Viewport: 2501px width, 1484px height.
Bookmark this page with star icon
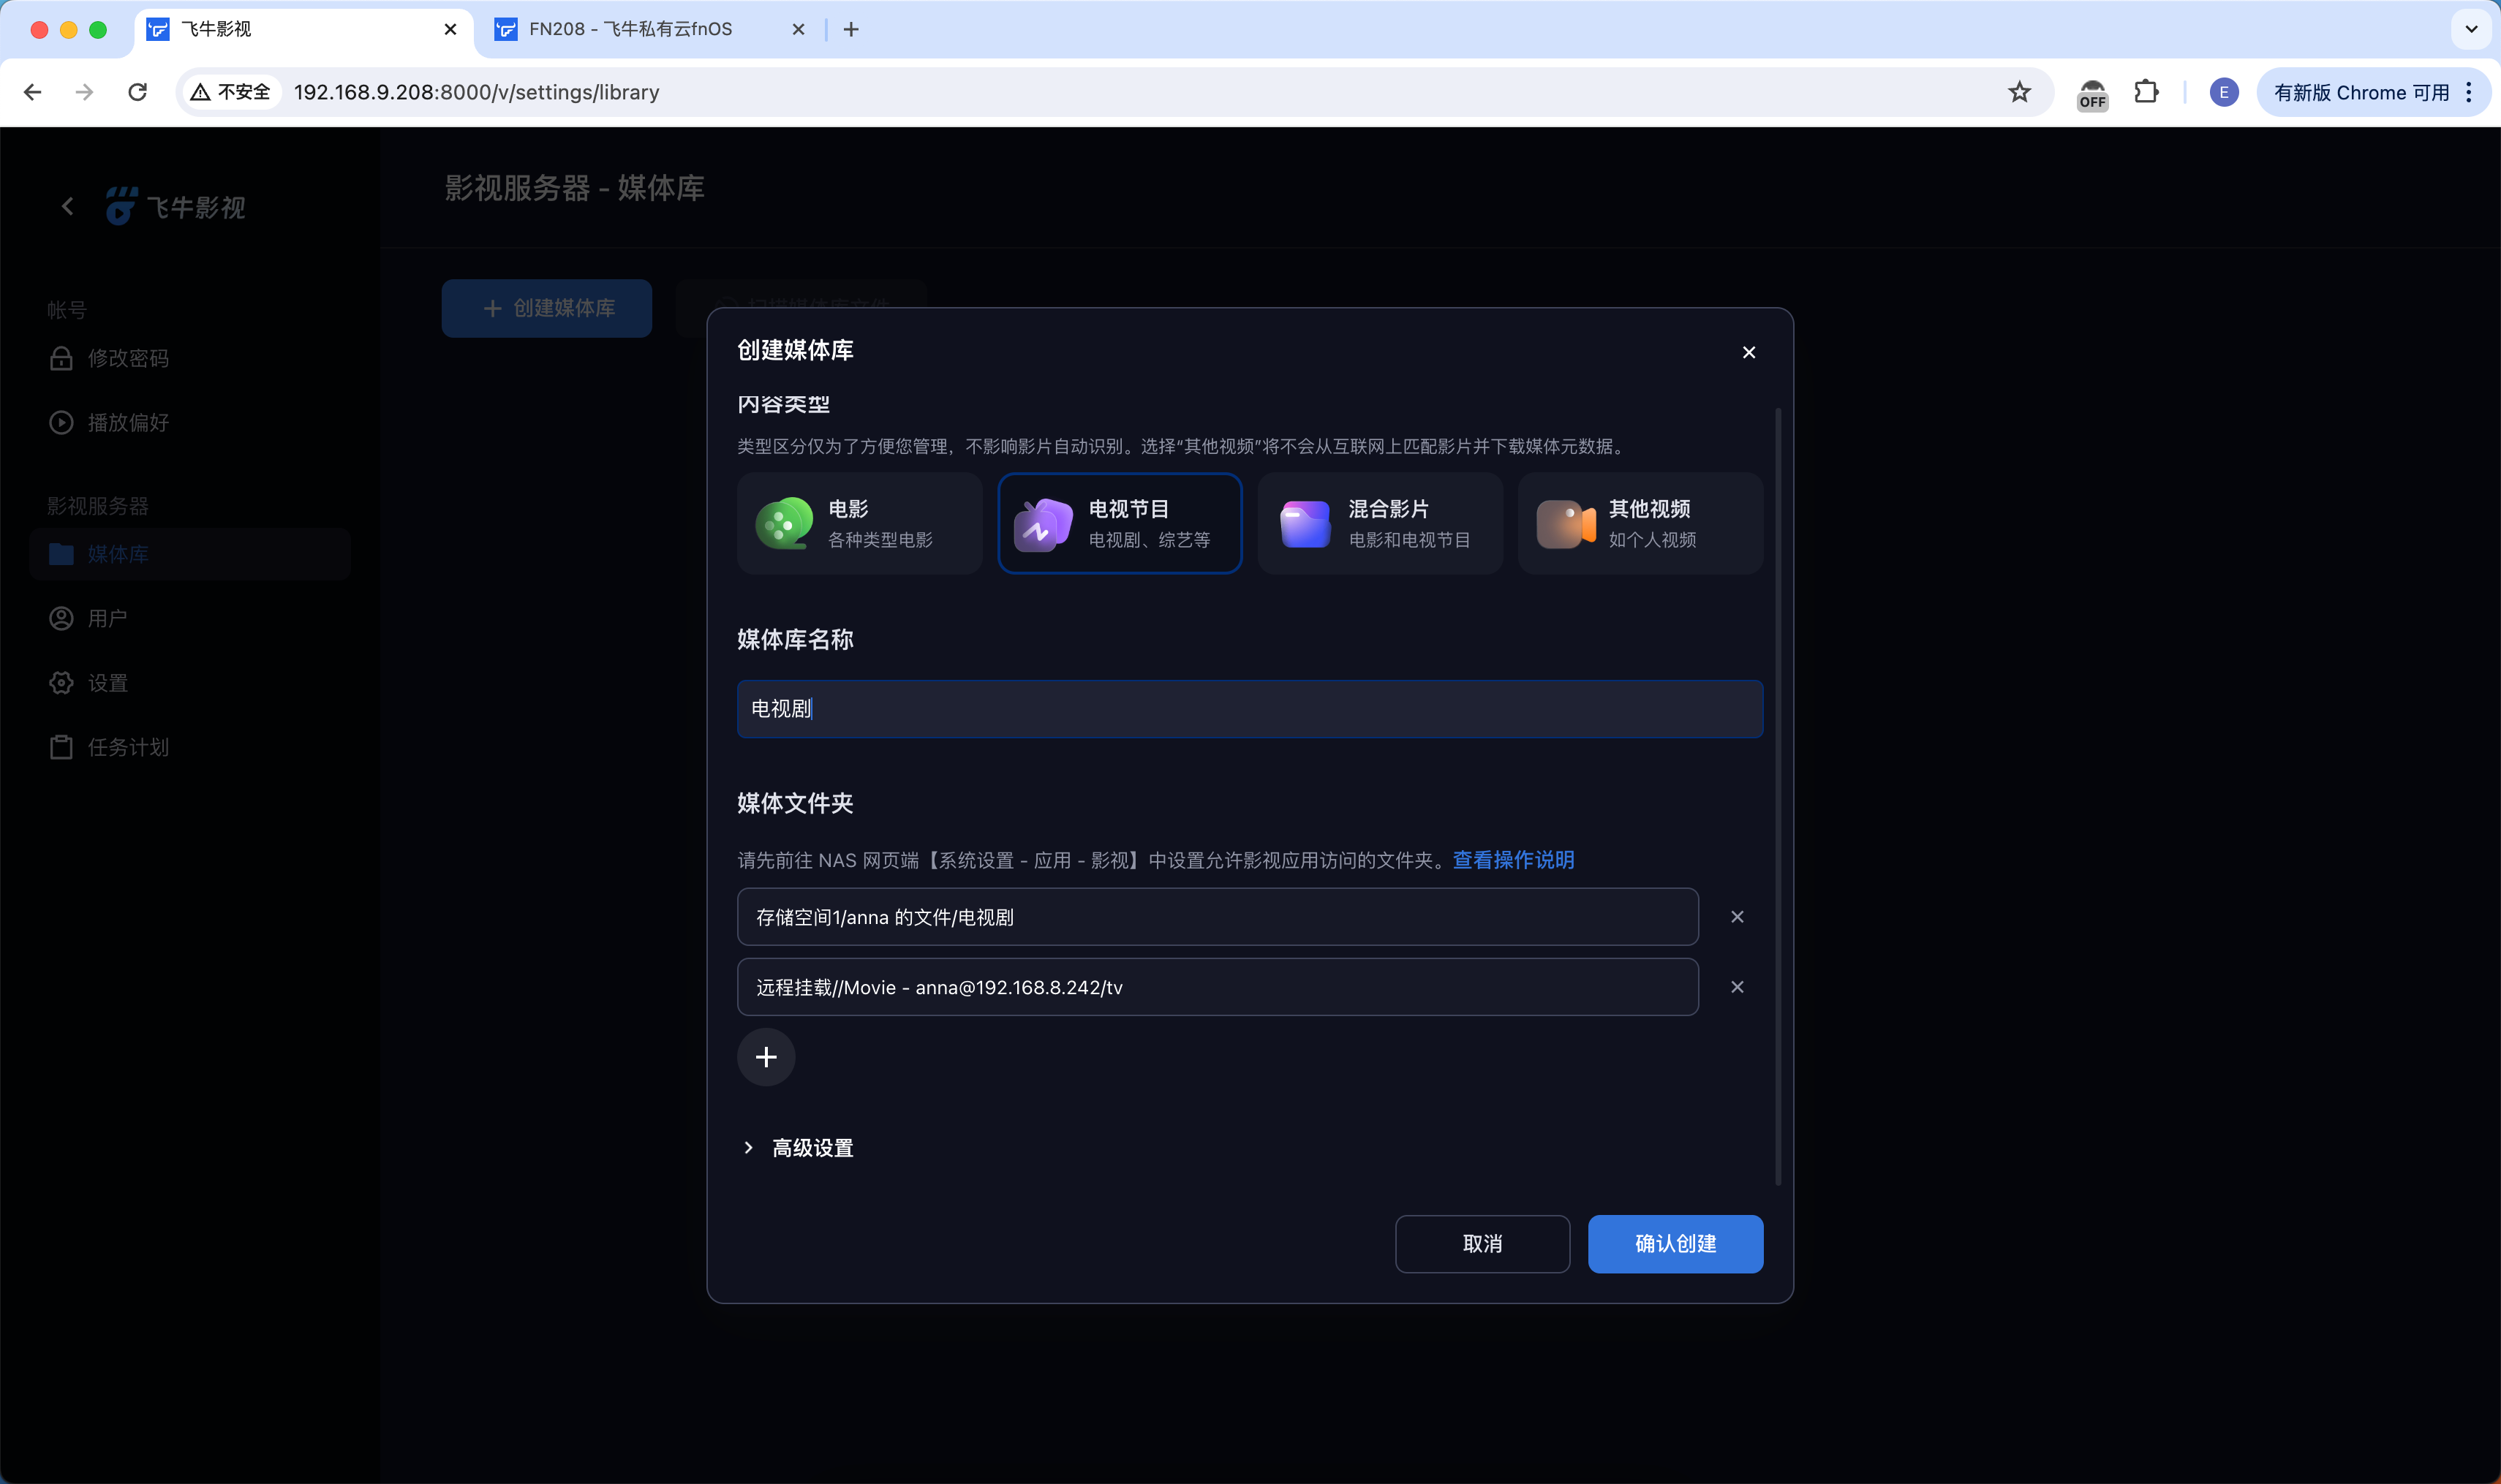[2019, 92]
